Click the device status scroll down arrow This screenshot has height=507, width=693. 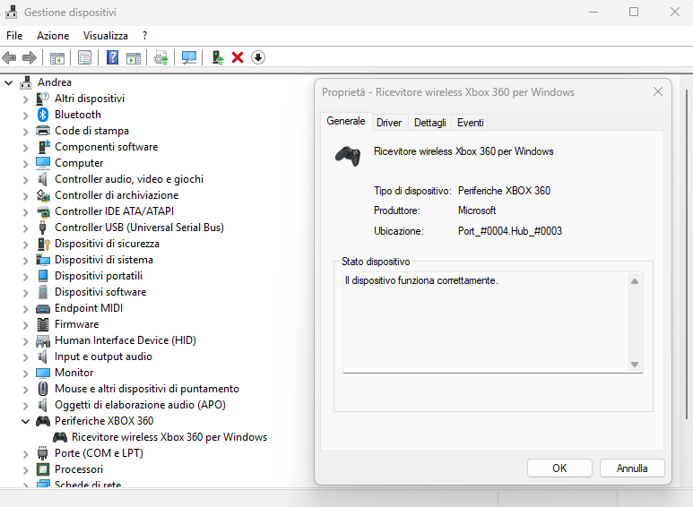(x=635, y=365)
